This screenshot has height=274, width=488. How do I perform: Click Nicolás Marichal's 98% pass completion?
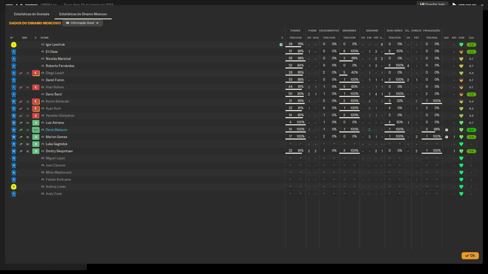pos(301,58)
